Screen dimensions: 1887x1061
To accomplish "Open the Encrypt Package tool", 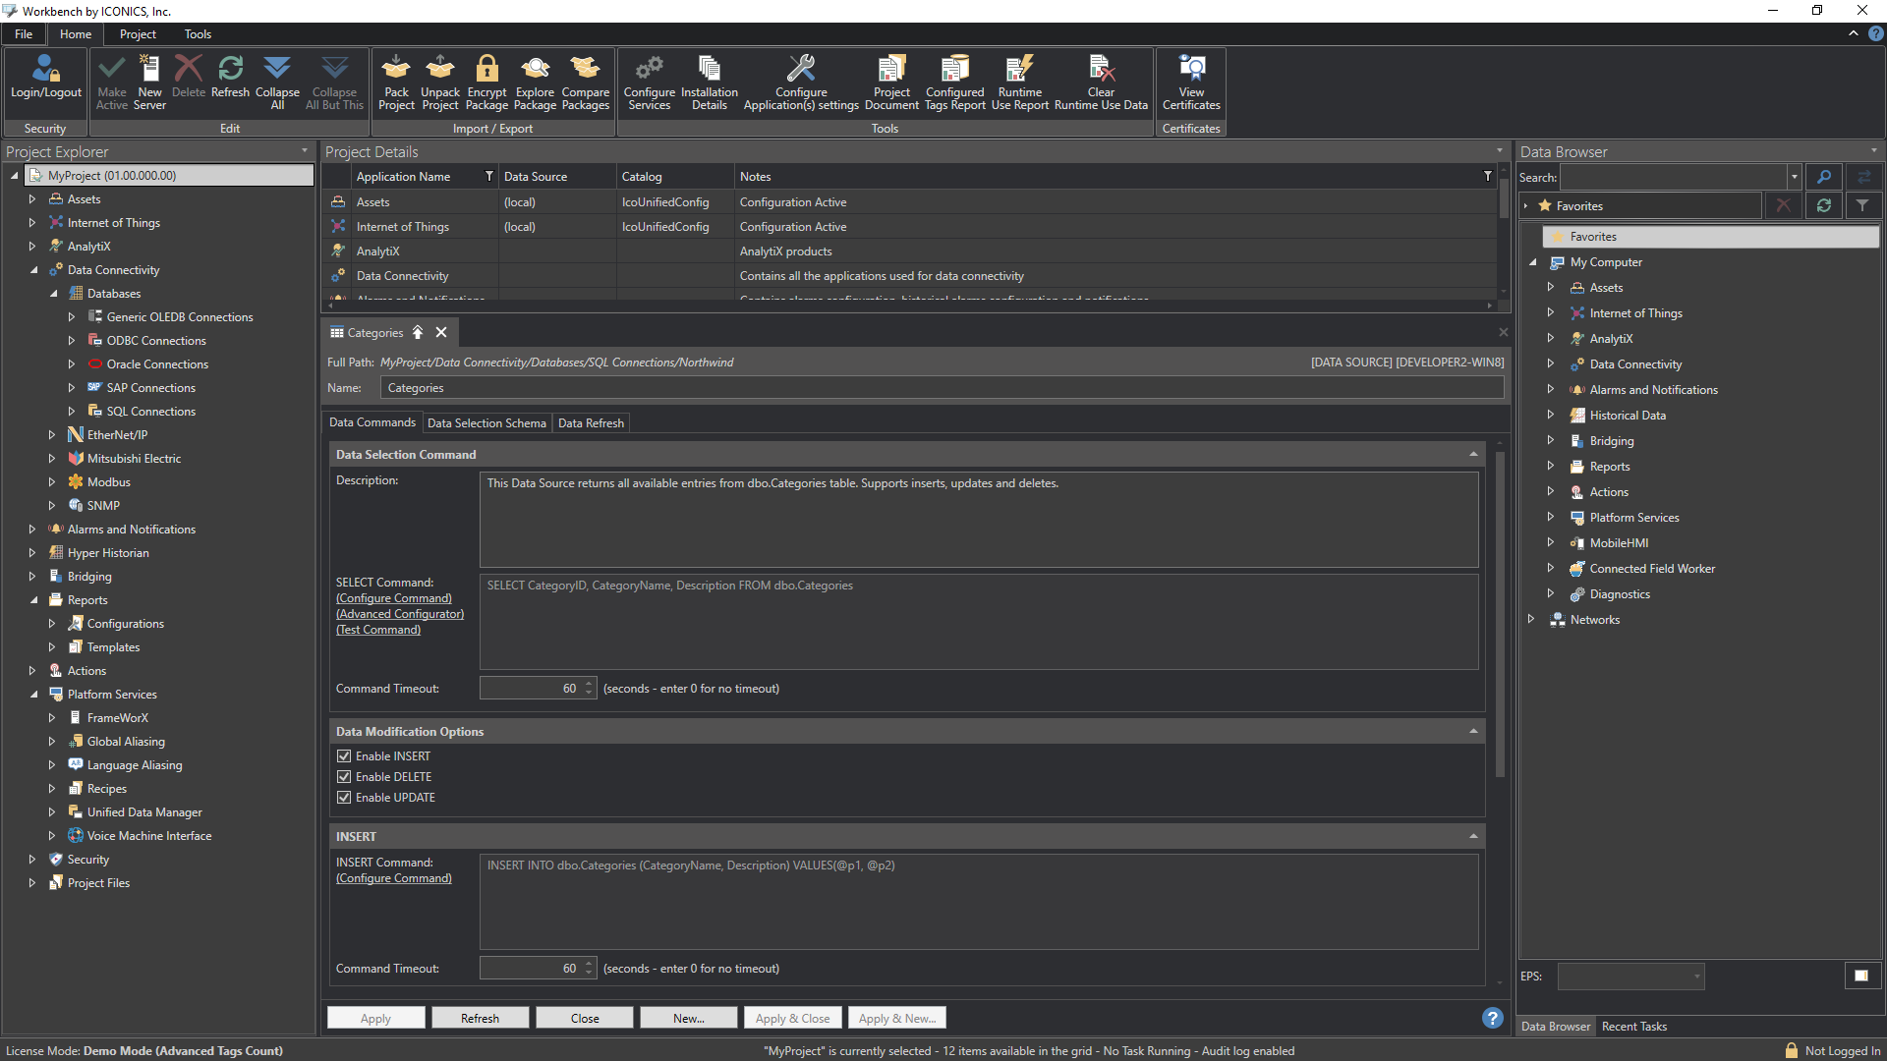I will [x=486, y=83].
